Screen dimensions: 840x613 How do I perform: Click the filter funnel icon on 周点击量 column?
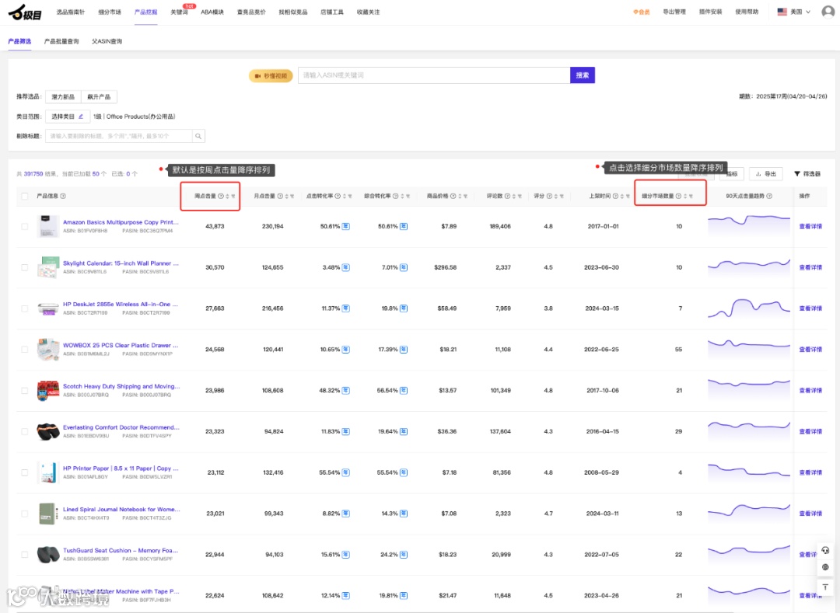[x=233, y=197]
